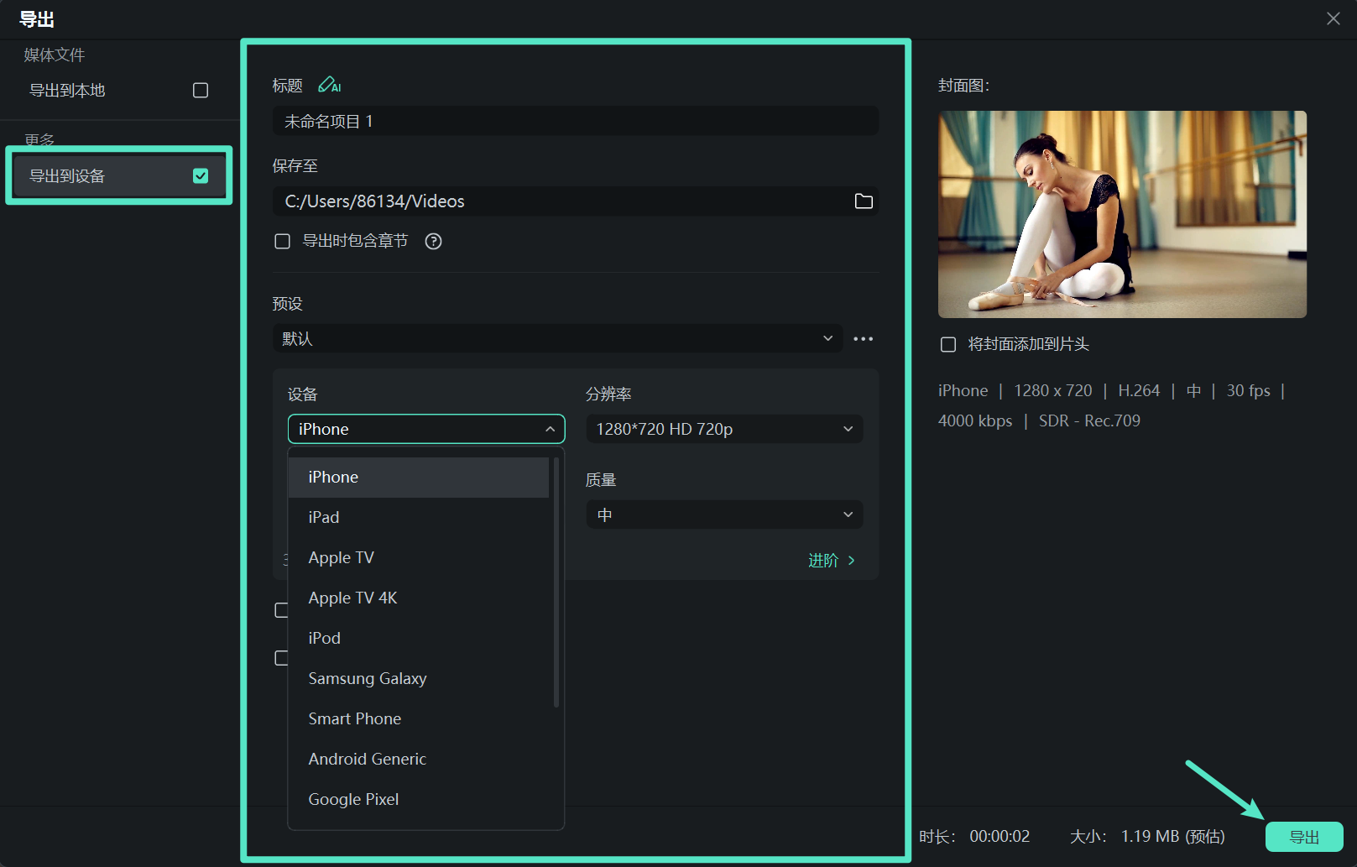Select iPhone in the device list
1357x867 pixels.
click(x=419, y=478)
